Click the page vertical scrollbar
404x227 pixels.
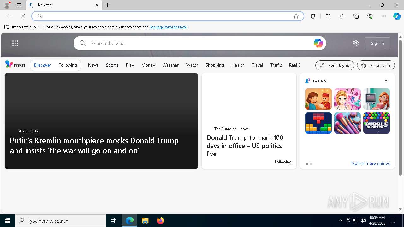pos(400,107)
